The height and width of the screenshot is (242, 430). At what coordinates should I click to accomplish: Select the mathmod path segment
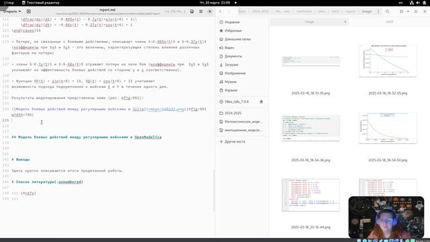304,11
